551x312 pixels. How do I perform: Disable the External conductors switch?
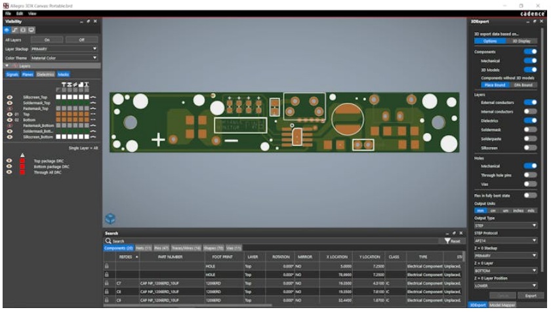(530, 102)
